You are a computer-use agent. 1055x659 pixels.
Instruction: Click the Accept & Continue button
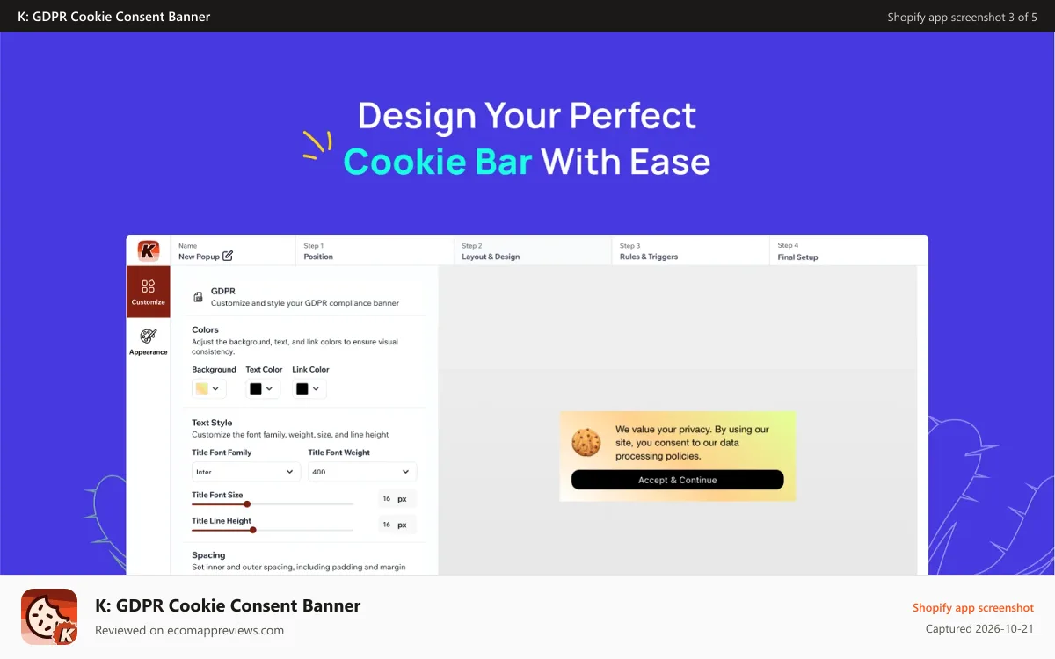[677, 480]
